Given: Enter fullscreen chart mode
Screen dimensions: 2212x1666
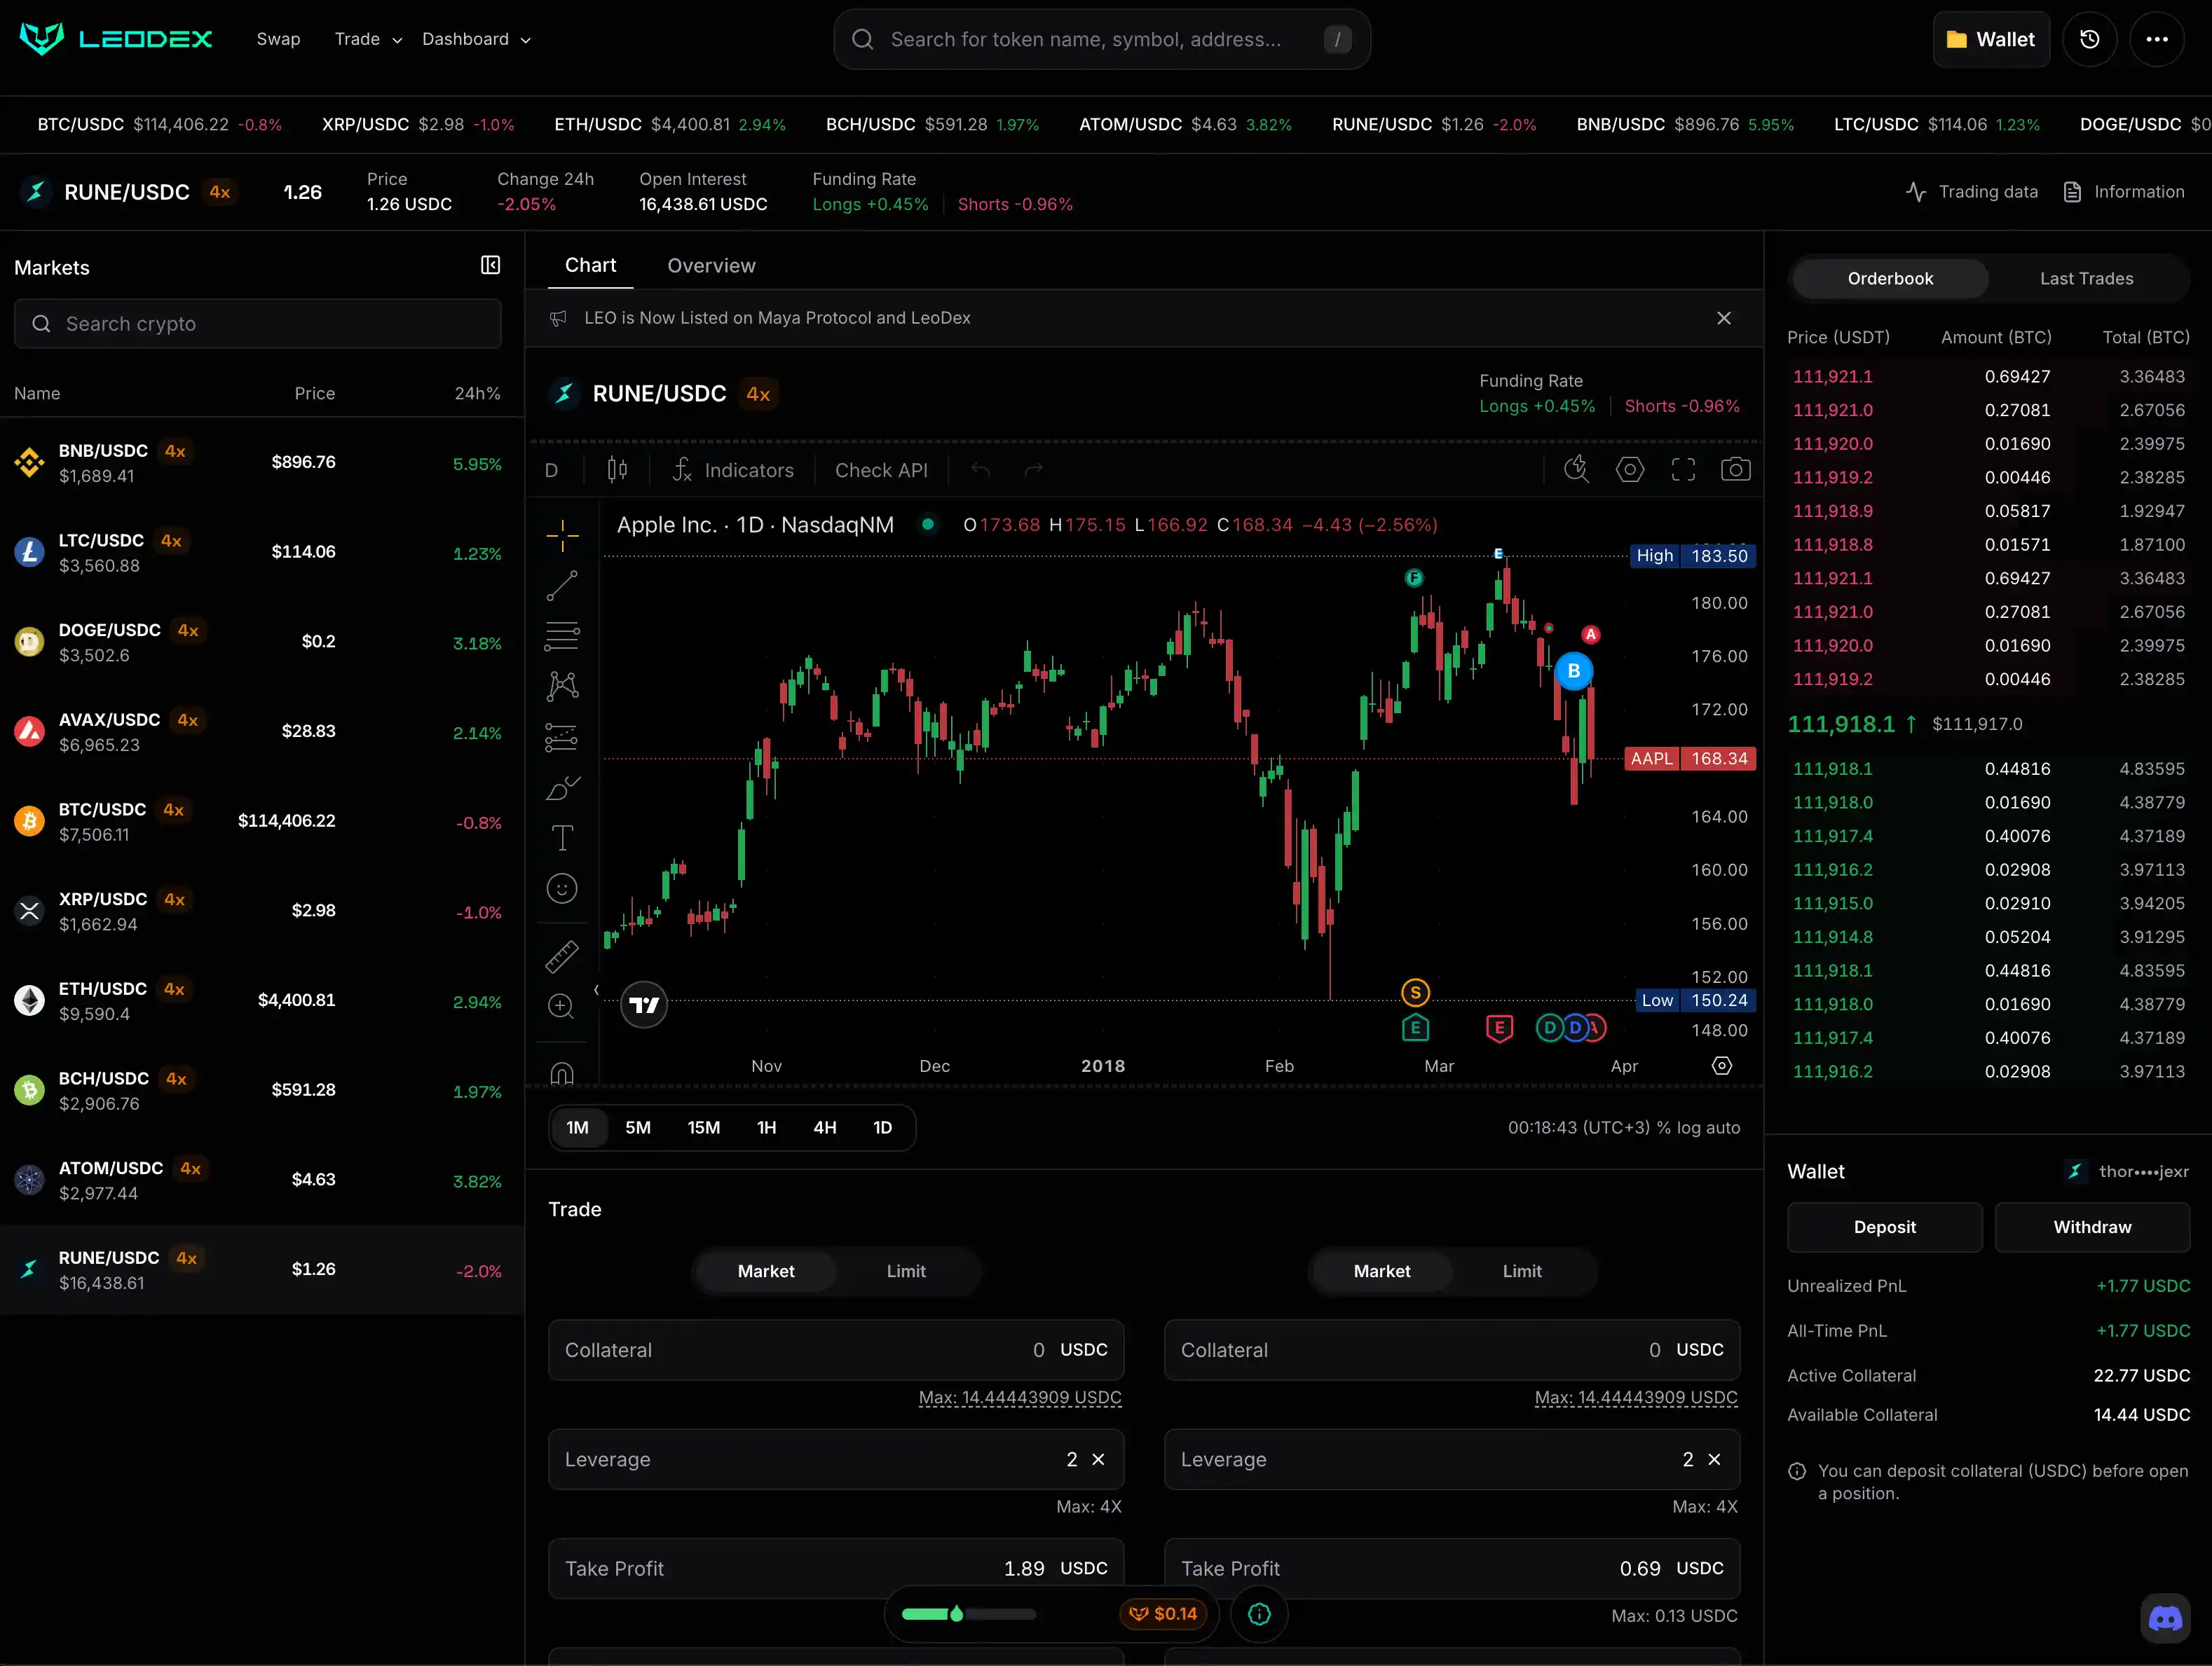Looking at the screenshot, I should [x=1683, y=469].
